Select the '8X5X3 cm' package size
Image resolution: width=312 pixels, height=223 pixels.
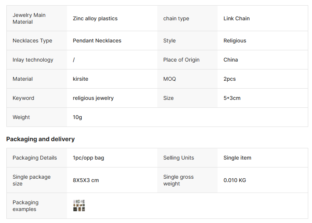click(x=86, y=180)
